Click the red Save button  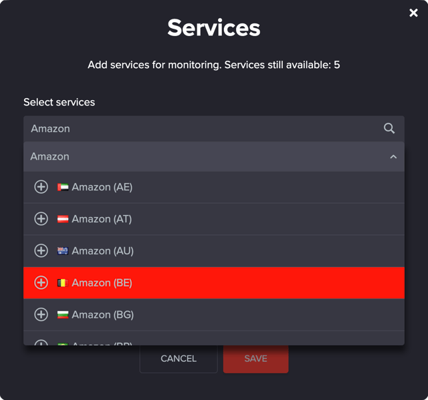coord(255,359)
